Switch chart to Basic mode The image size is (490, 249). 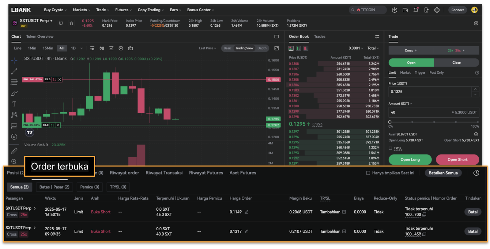[x=228, y=48]
